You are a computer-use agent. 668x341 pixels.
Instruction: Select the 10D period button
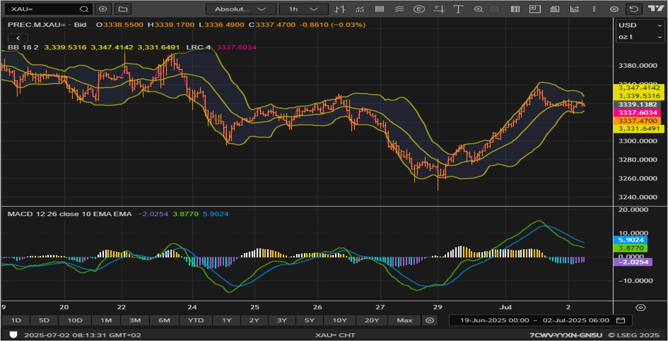[x=75, y=320]
